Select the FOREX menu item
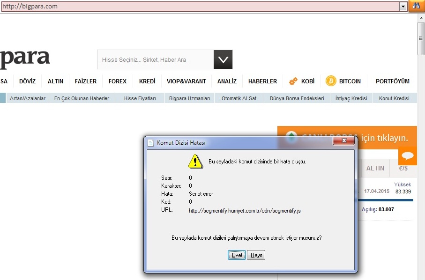Screen dimensions: 425x280 click(x=118, y=81)
